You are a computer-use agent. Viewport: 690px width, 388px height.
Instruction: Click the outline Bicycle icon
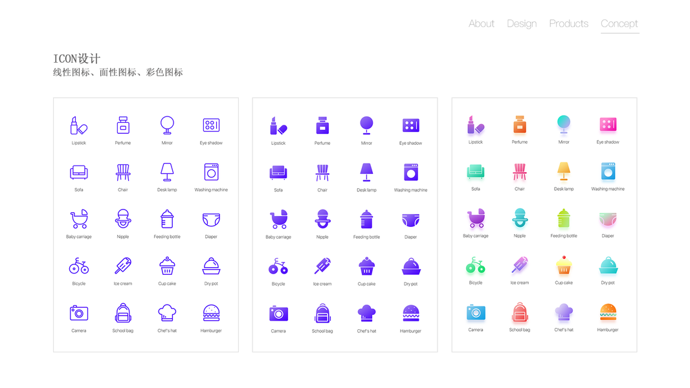point(79,266)
